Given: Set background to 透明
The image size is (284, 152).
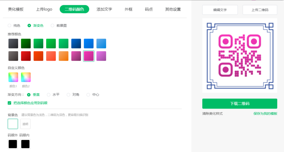Looking at the screenshot, I should (25, 124).
